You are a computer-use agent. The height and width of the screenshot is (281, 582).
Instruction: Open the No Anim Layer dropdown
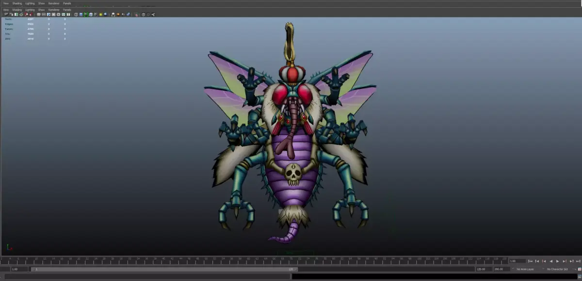click(x=527, y=269)
